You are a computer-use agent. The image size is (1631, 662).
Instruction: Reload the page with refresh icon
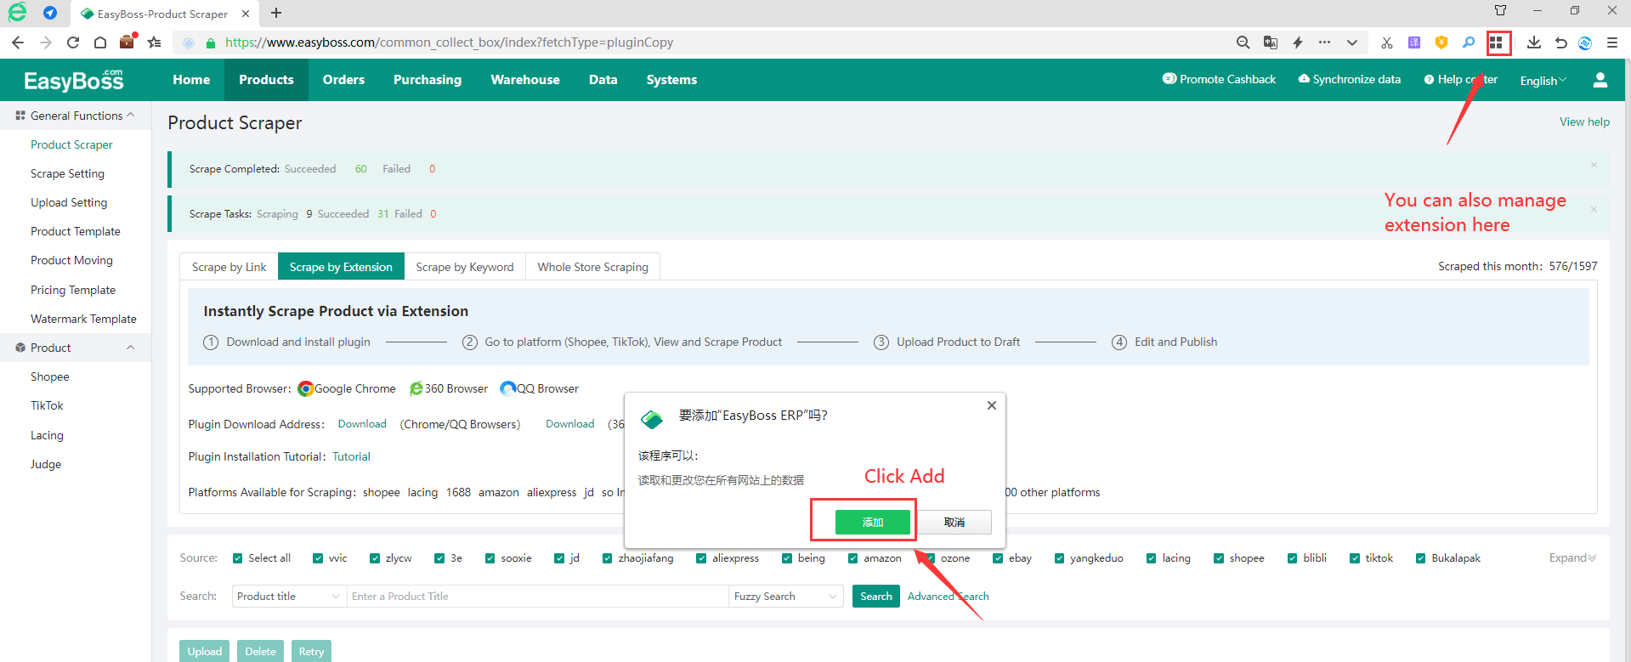coord(73,42)
